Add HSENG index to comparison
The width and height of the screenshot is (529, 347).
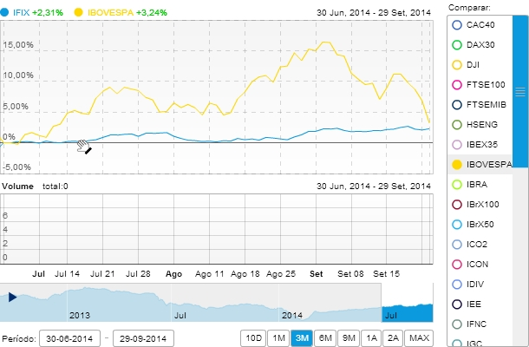click(457, 124)
